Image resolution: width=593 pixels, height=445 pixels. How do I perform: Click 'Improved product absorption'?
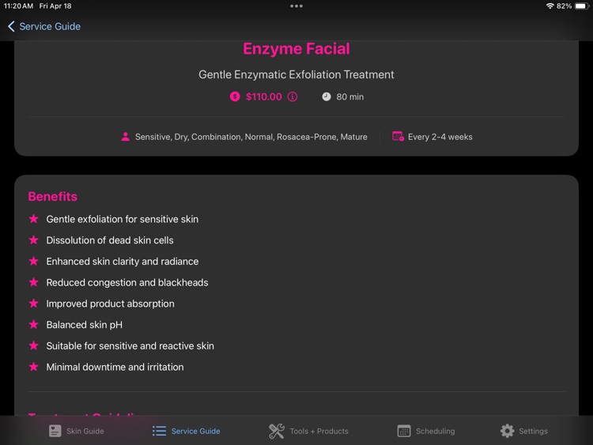pyautogui.click(x=110, y=304)
